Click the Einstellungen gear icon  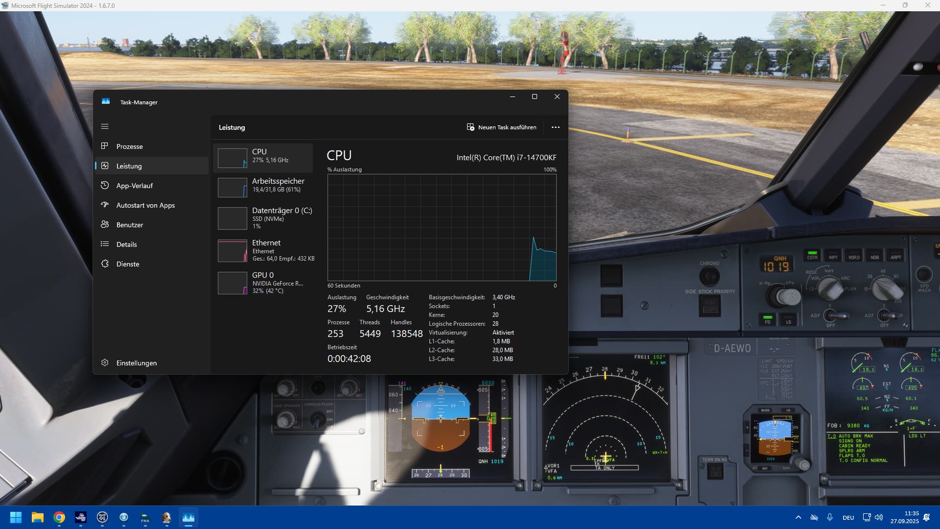(105, 362)
